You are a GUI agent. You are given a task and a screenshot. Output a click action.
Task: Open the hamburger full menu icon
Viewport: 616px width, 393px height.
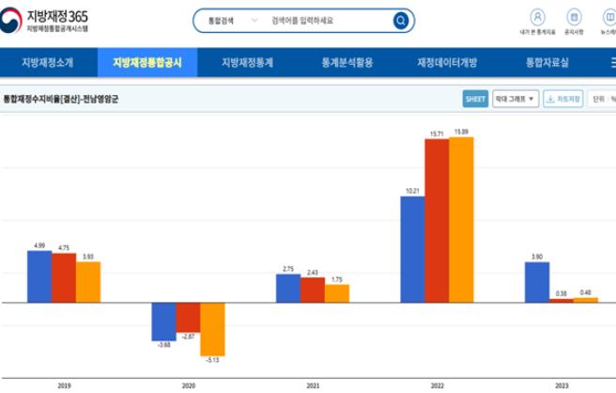(x=601, y=63)
